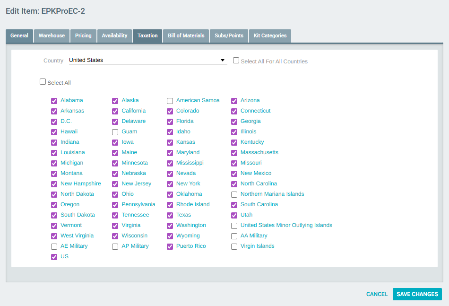Check the Guam checkbox
The height and width of the screenshot is (306, 449).
115,131
